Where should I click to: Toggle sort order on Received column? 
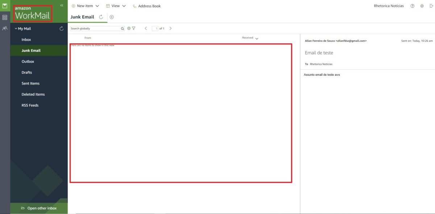[257, 38]
